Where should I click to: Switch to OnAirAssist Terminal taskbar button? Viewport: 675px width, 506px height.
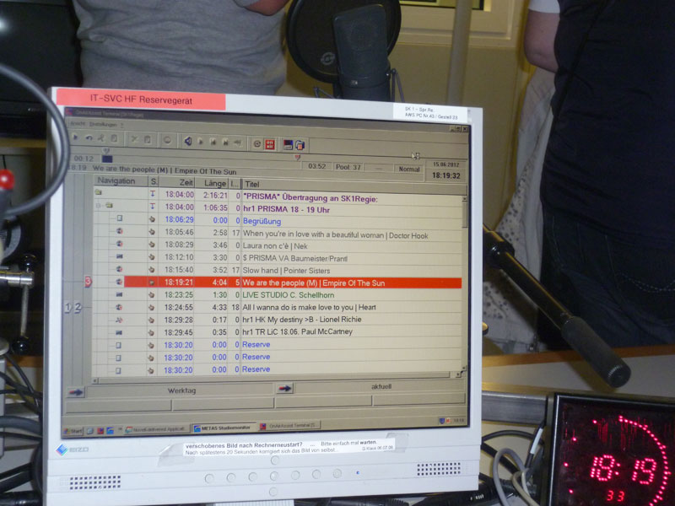(x=289, y=426)
